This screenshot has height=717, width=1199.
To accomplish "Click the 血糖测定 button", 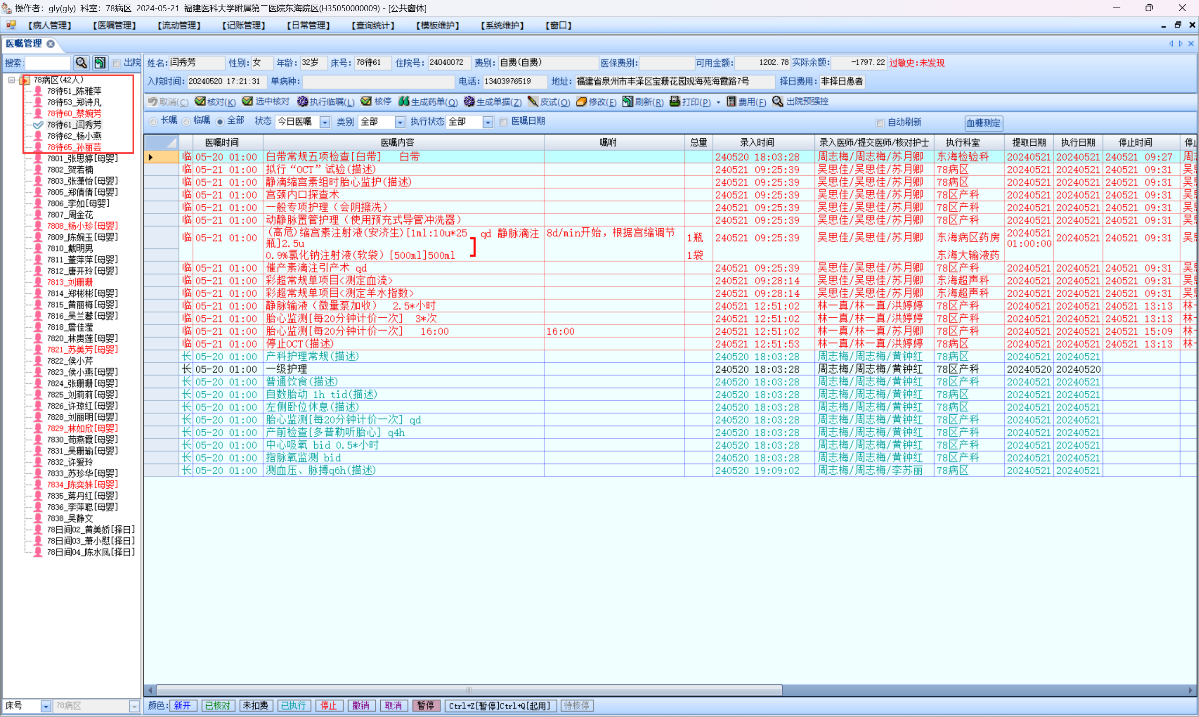I will tap(983, 123).
